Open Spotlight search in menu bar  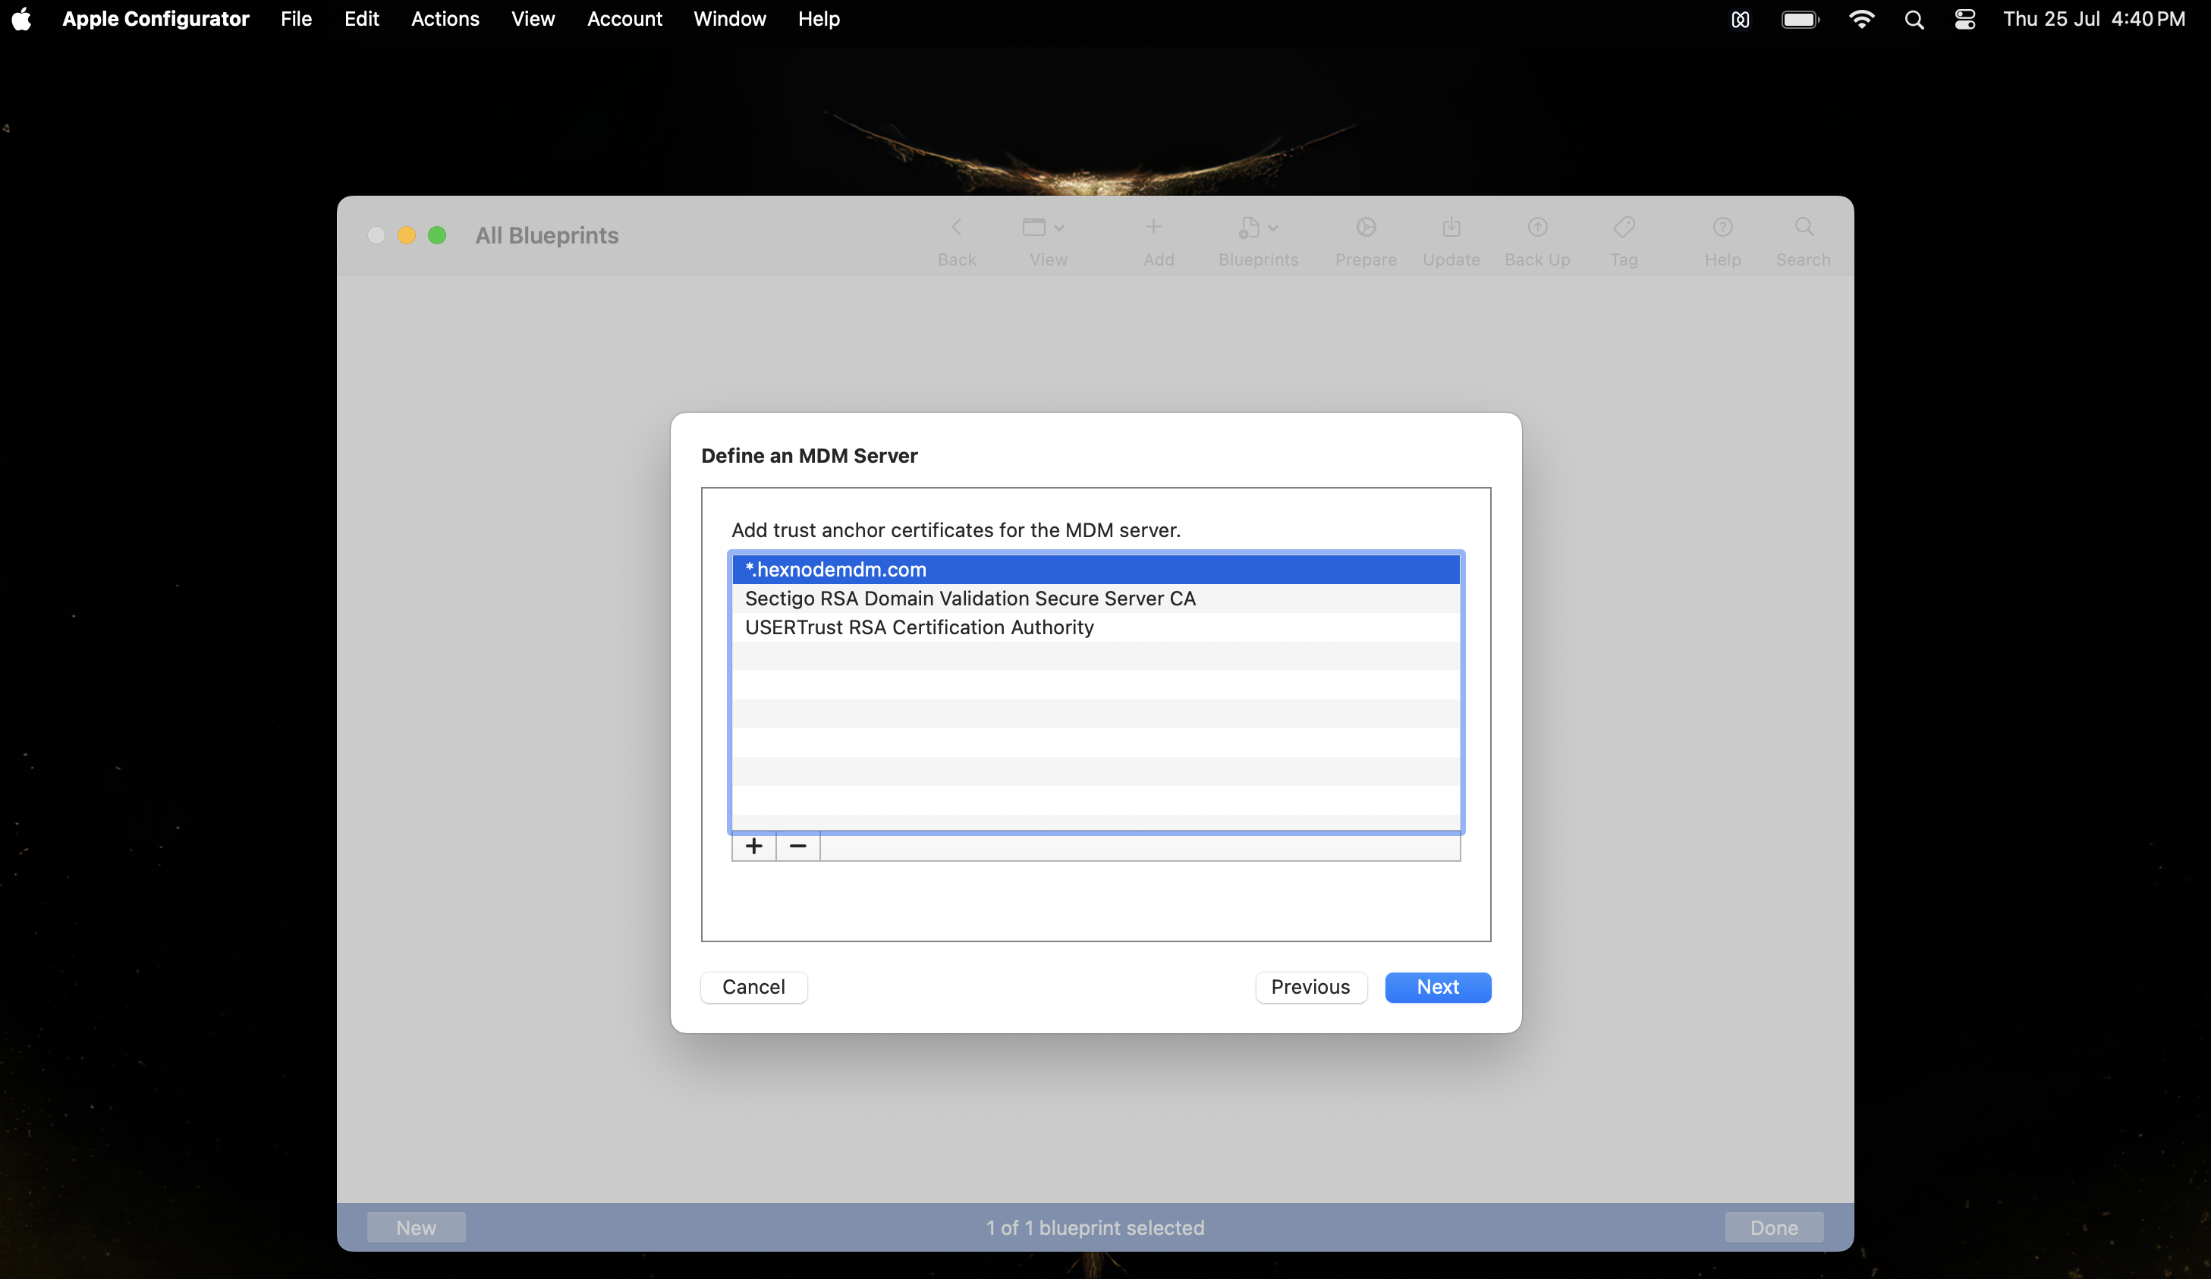click(1914, 19)
